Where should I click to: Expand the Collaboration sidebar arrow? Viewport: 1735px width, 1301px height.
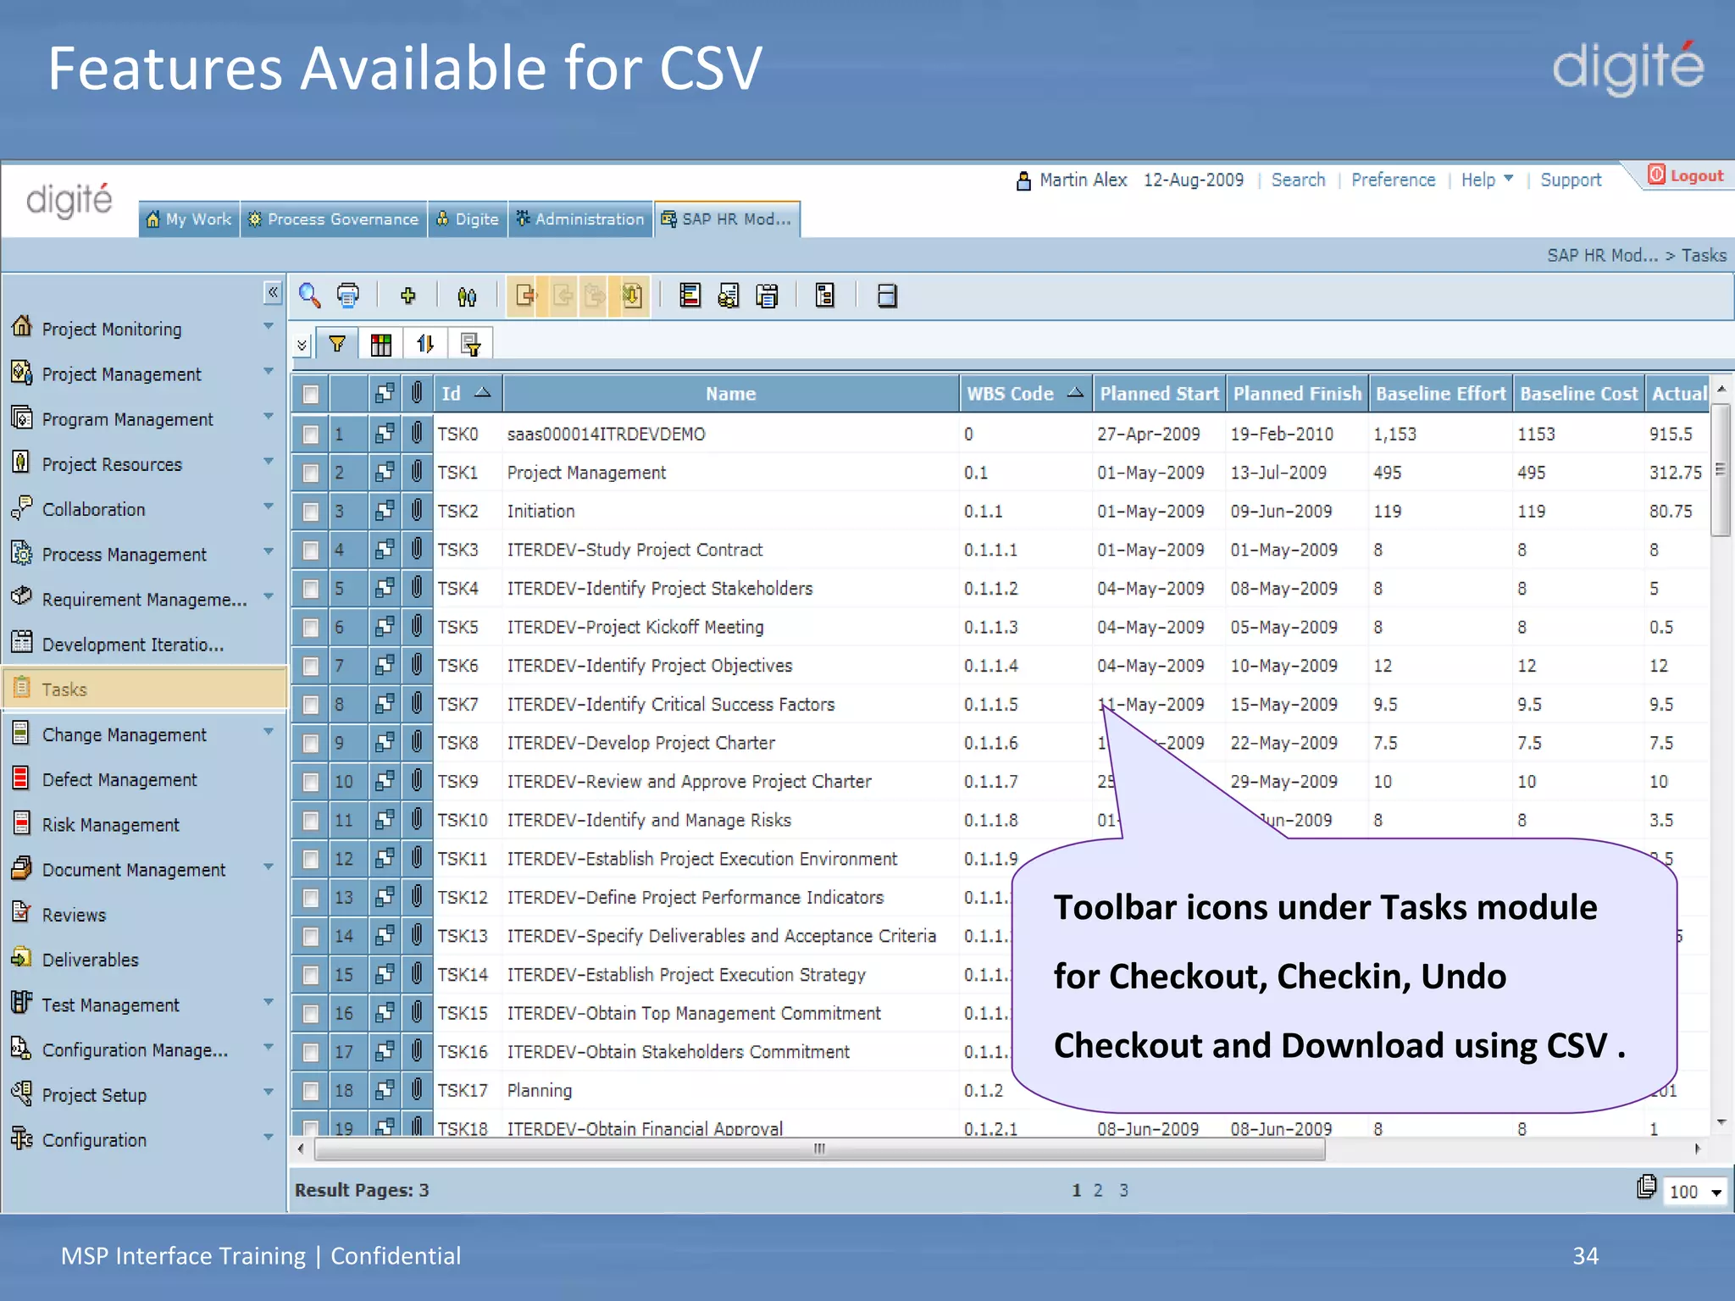click(269, 506)
